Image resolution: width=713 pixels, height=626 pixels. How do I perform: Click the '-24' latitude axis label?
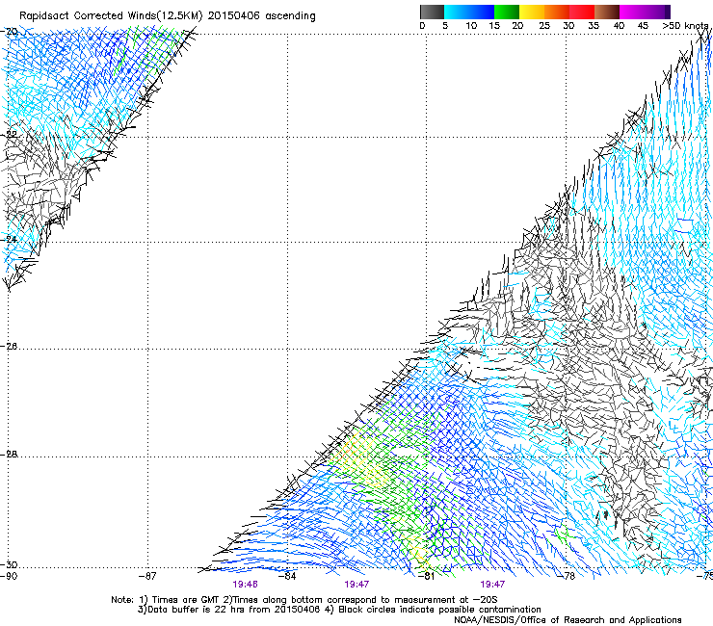pos(9,239)
